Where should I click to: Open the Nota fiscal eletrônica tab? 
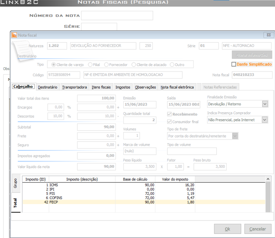[x=177, y=87]
